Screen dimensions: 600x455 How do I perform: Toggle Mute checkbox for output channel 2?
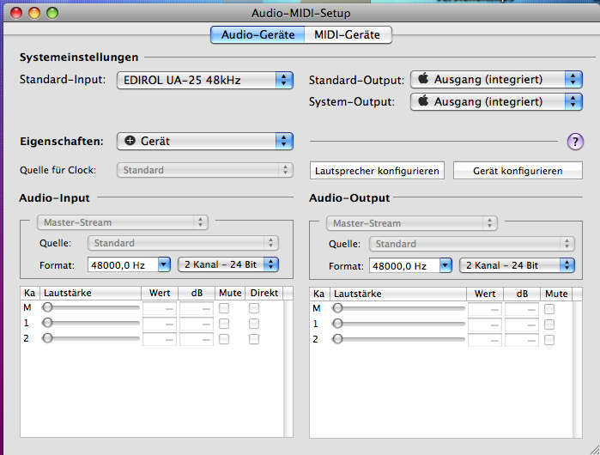(549, 339)
